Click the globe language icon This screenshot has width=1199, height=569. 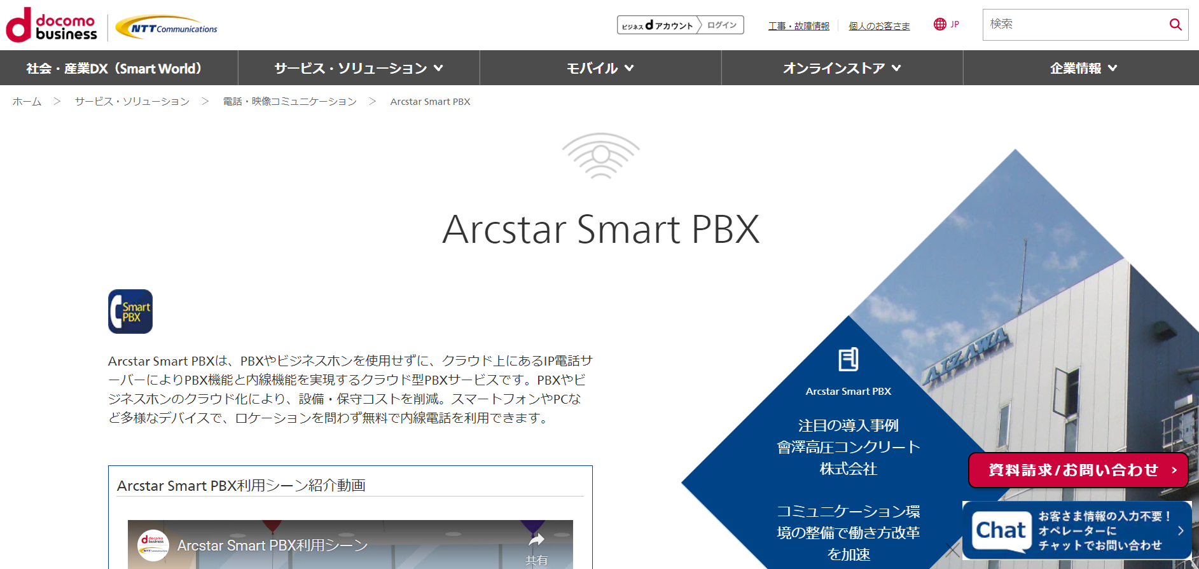[x=939, y=24]
